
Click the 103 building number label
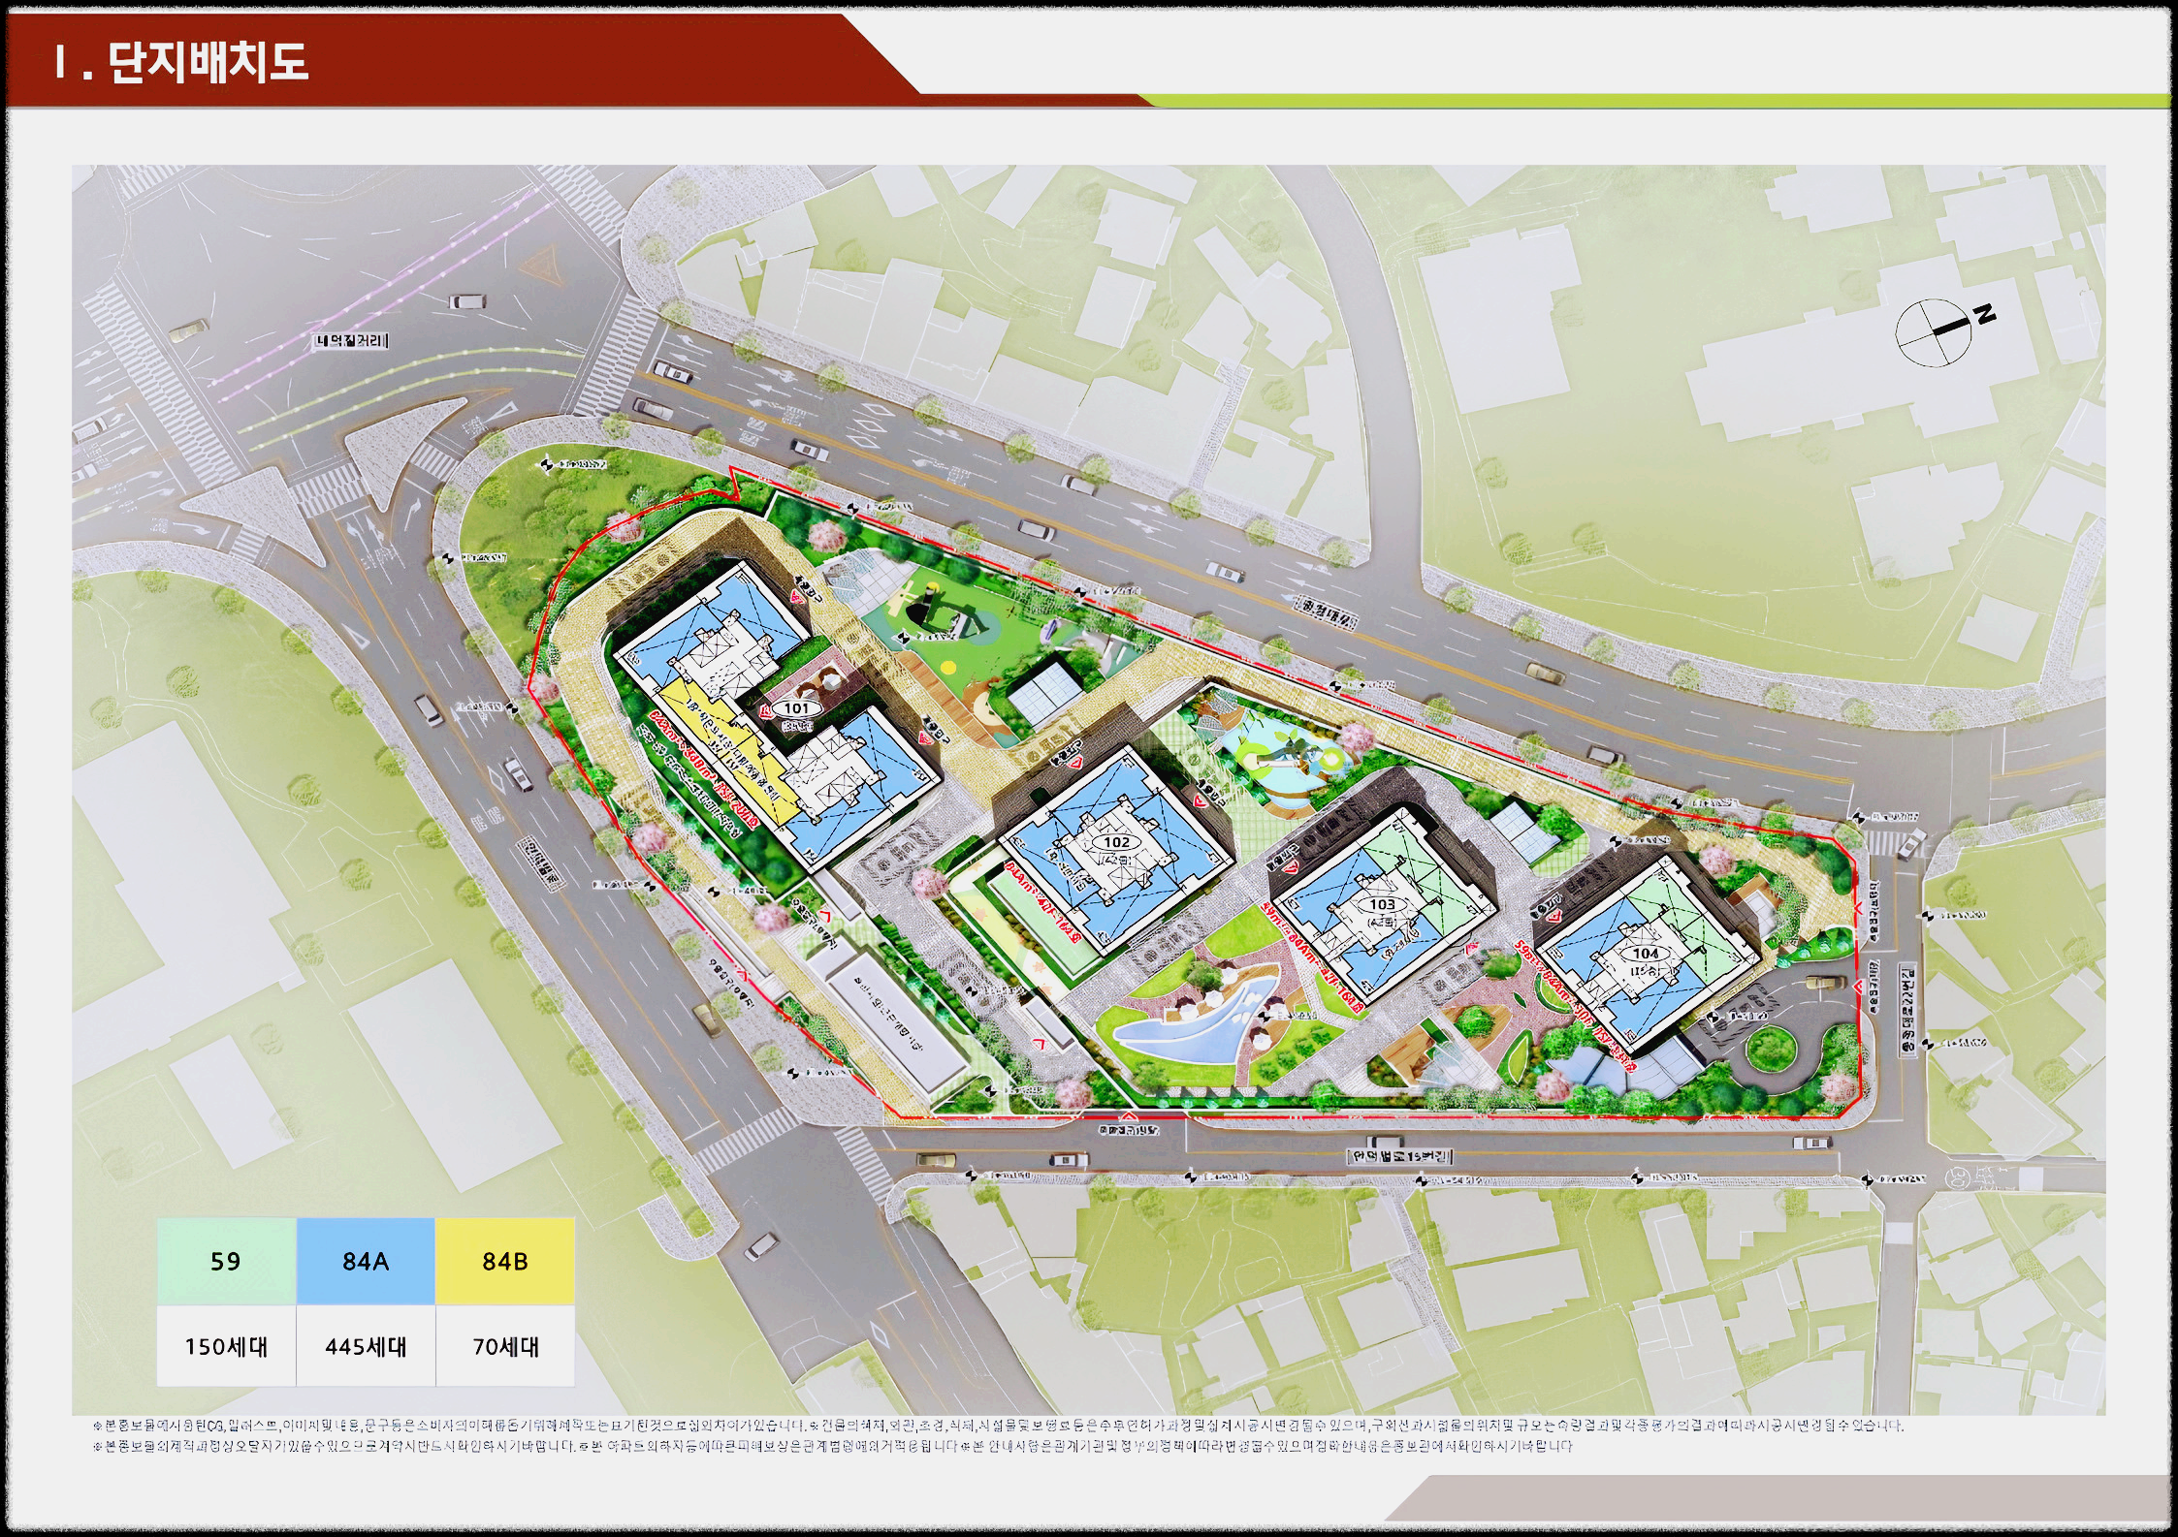click(1382, 904)
